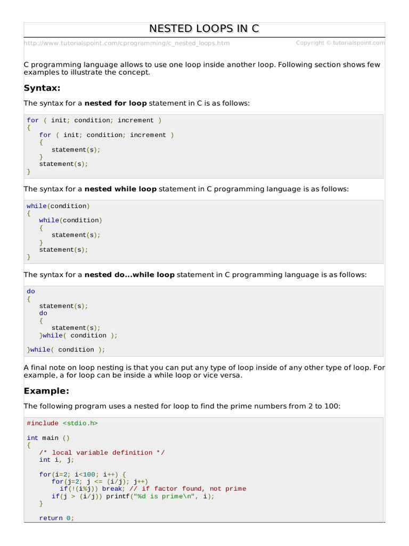
Task: Click the 'for(i=2; i<100; i++) {' line
Action: tap(83, 474)
